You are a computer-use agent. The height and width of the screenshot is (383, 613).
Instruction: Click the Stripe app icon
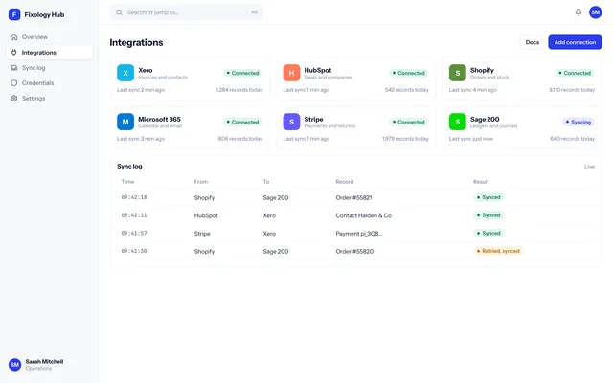(x=291, y=122)
